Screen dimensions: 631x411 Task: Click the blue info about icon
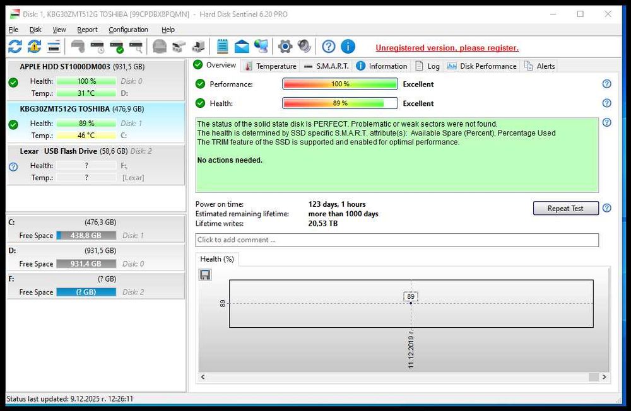pyautogui.click(x=348, y=47)
